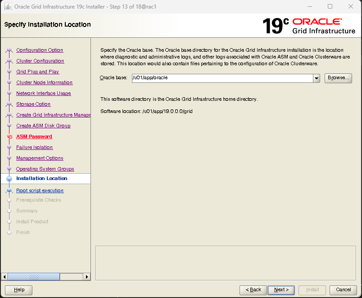Viewport: 362px width, 298px height.
Task: Open the red ASM Password step
Action: pos(34,137)
